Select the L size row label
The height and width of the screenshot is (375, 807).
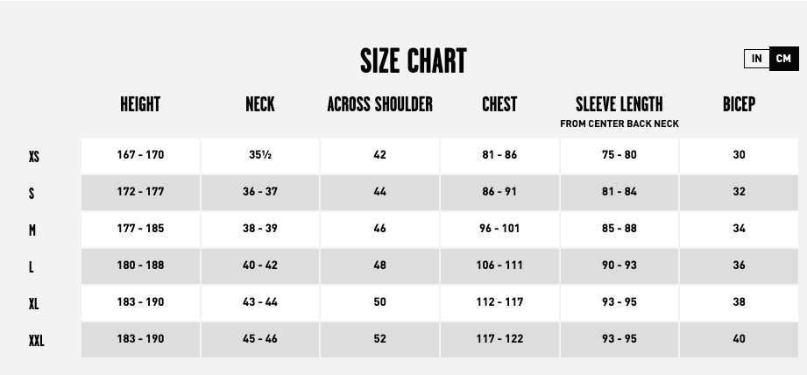click(x=31, y=268)
